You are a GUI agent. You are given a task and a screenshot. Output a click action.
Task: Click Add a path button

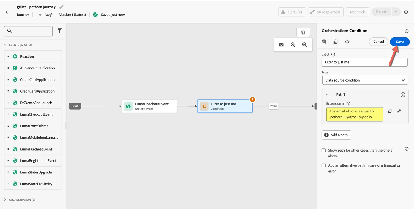pyautogui.click(x=336, y=135)
